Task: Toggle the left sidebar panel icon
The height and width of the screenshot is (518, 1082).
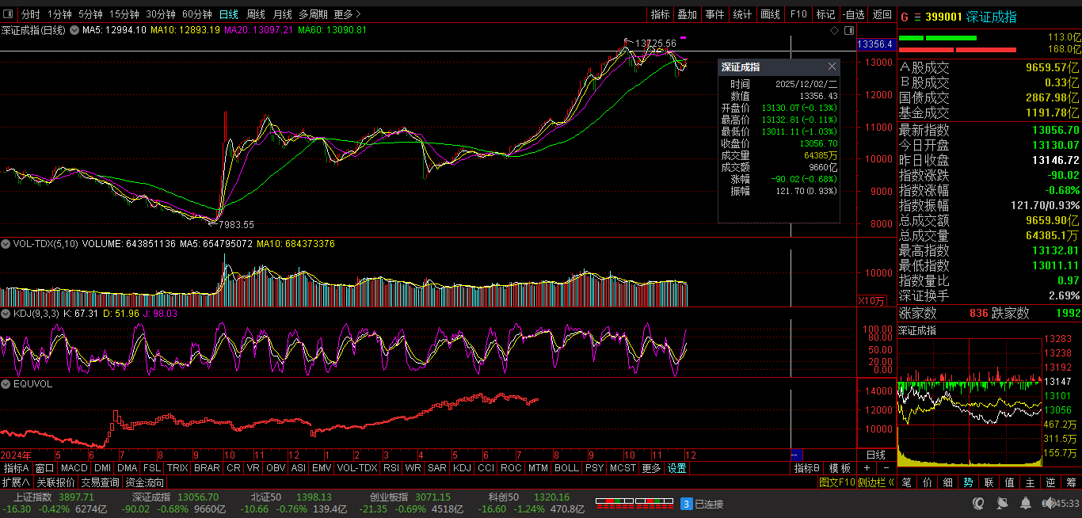Action: (x=8, y=14)
